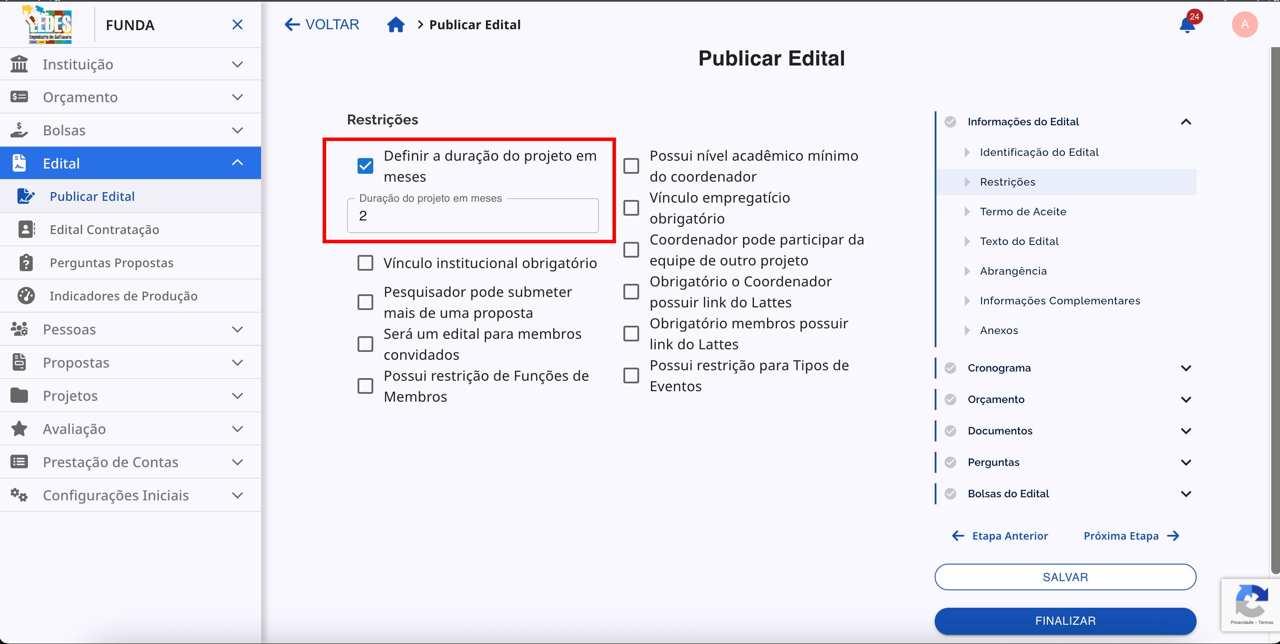Close the sidebar with X icon
This screenshot has width=1280, height=644.
[x=237, y=24]
